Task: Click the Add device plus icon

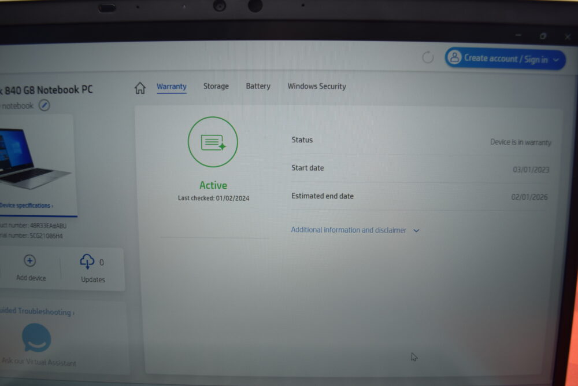Action: 30,261
